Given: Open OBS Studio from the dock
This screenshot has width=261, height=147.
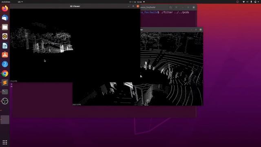Looking at the screenshot, I should tap(5, 101).
